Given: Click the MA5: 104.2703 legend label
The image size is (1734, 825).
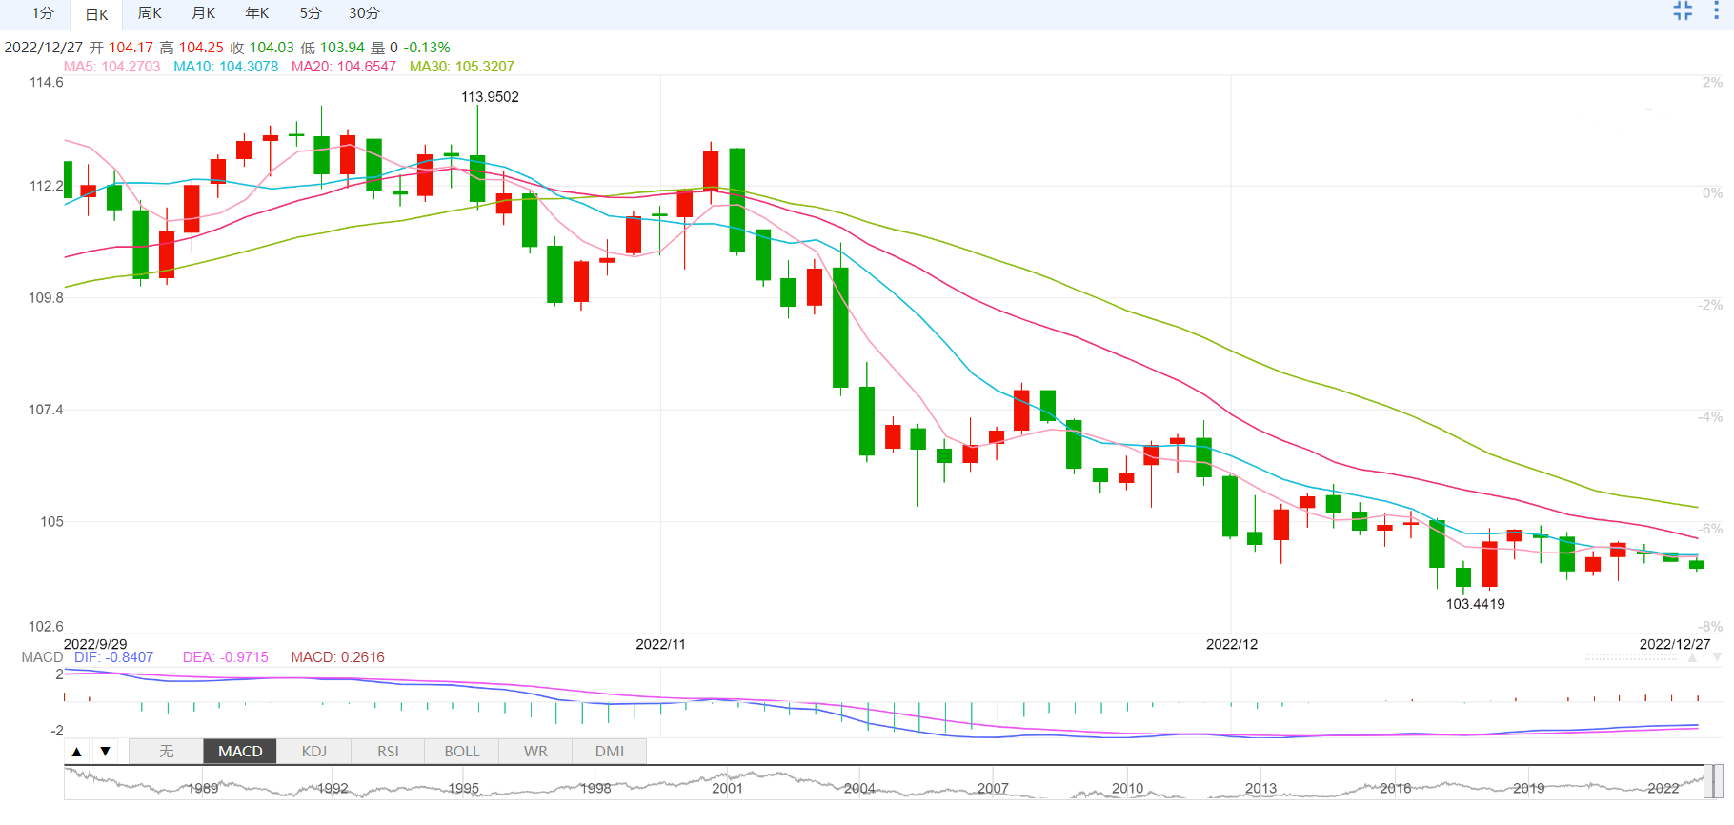Looking at the screenshot, I should point(112,67).
